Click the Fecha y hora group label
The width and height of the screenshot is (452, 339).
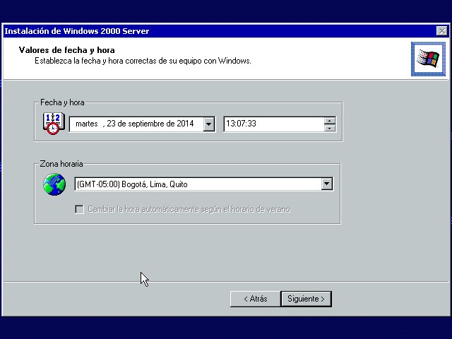tap(62, 102)
